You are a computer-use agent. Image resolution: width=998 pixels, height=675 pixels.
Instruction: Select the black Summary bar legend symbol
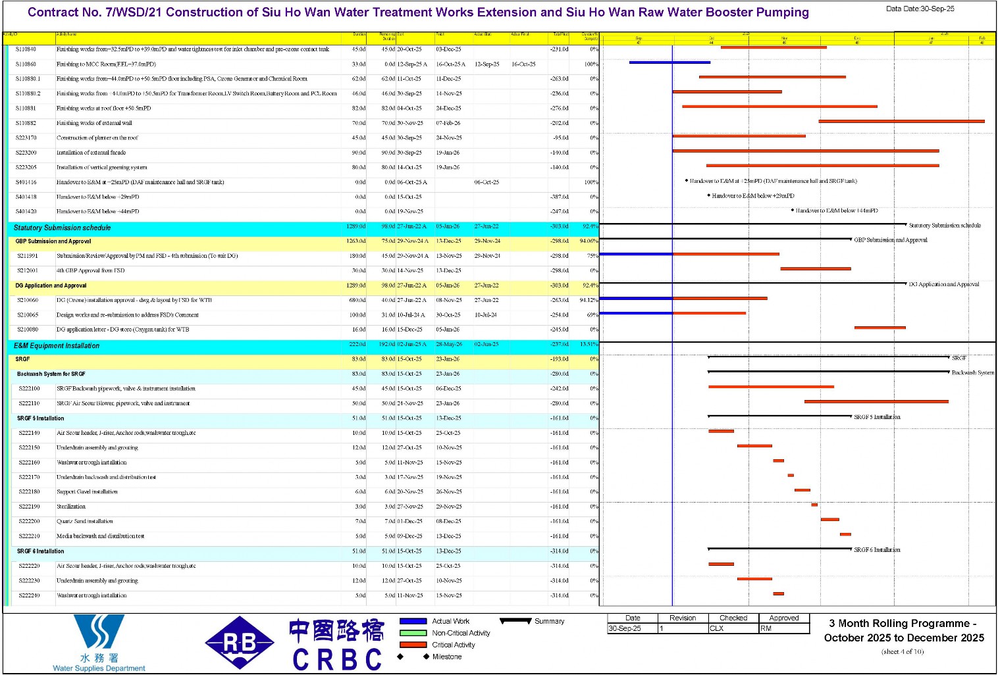(515, 621)
